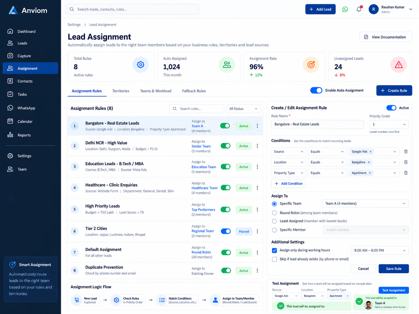Open View Documentation
Image resolution: width=419 pixels, height=314 pixels.
point(386,37)
